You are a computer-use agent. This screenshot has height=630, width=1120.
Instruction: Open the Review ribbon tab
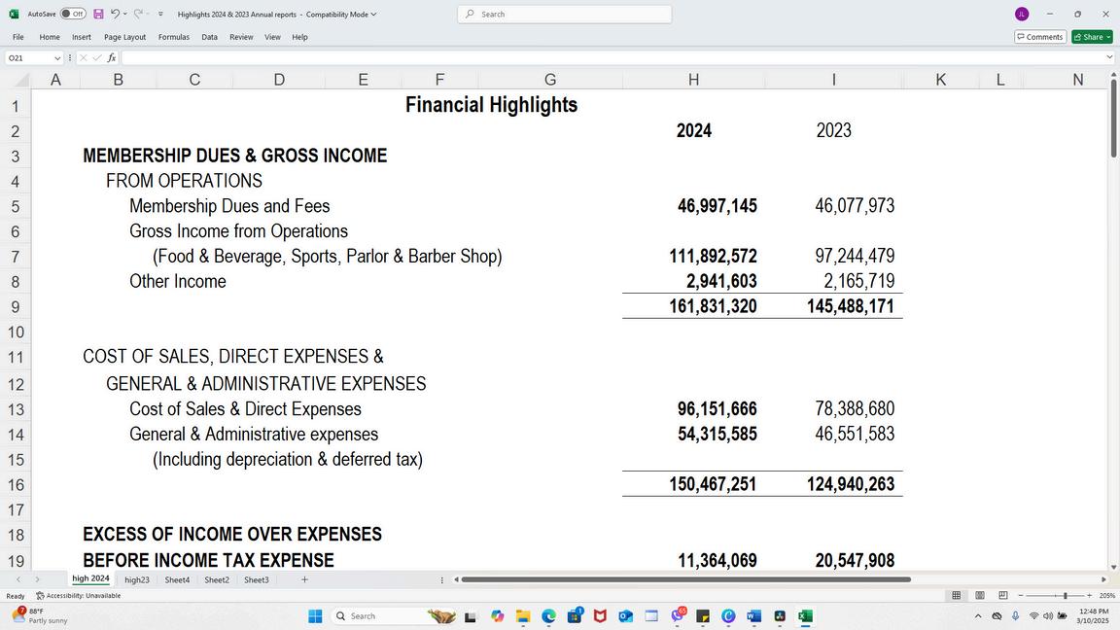(241, 37)
